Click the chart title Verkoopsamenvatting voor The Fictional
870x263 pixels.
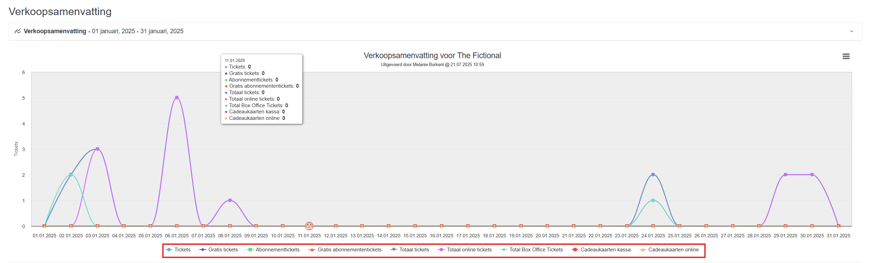tap(432, 55)
